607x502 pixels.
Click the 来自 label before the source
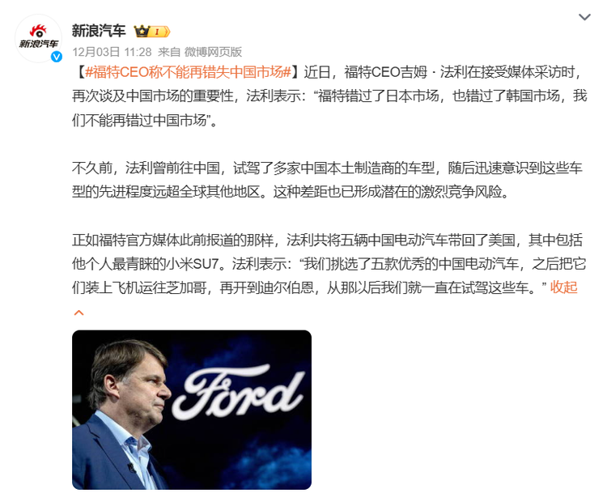point(169,52)
